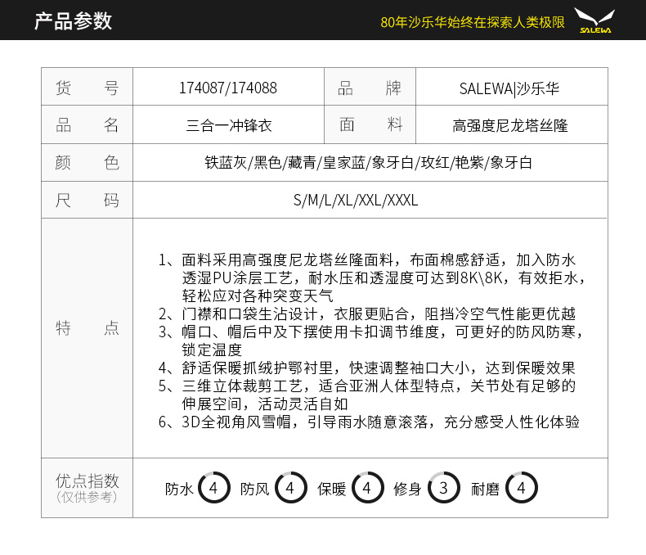Click the SALEWA eagle logo
This screenshot has width=646, height=555.
point(594,20)
